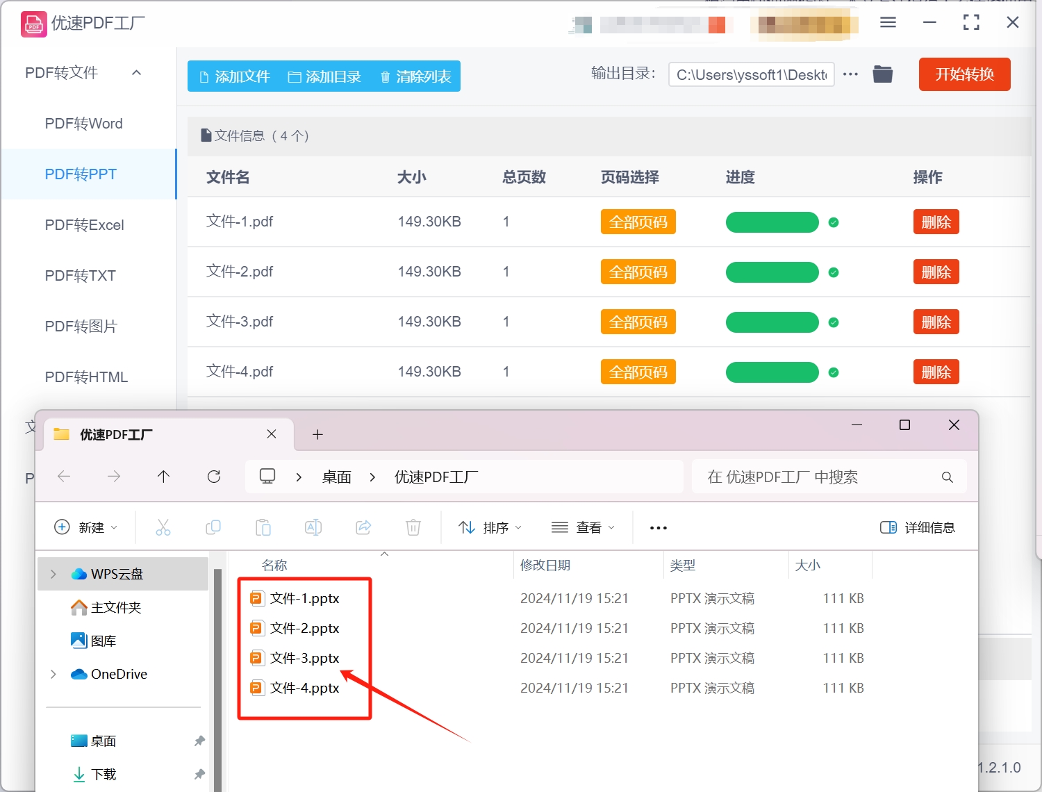Click green completion check for 文件-3.pdf
The width and height of the screenshot is (1042, 792).
834,322
